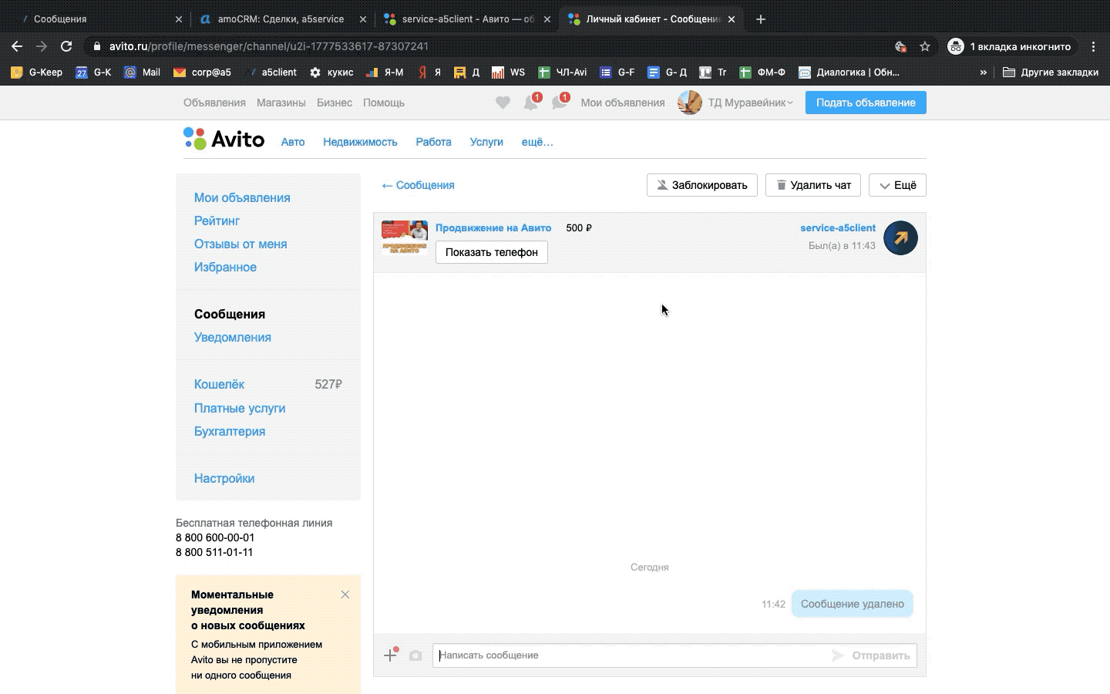Open the Работа category

pyautogui.click(x=433, y=142)
